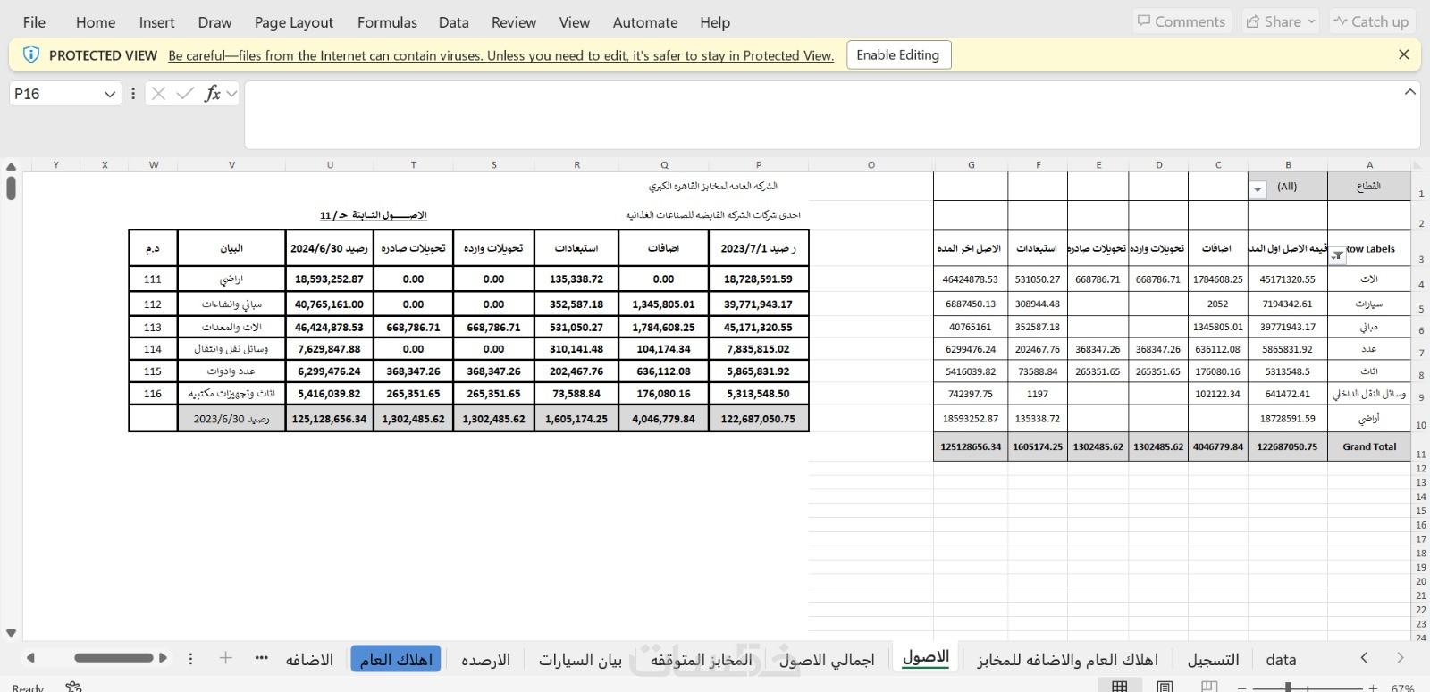Click the Insert Function fx icon
The image size is (1430, 692).
(213, 94)
